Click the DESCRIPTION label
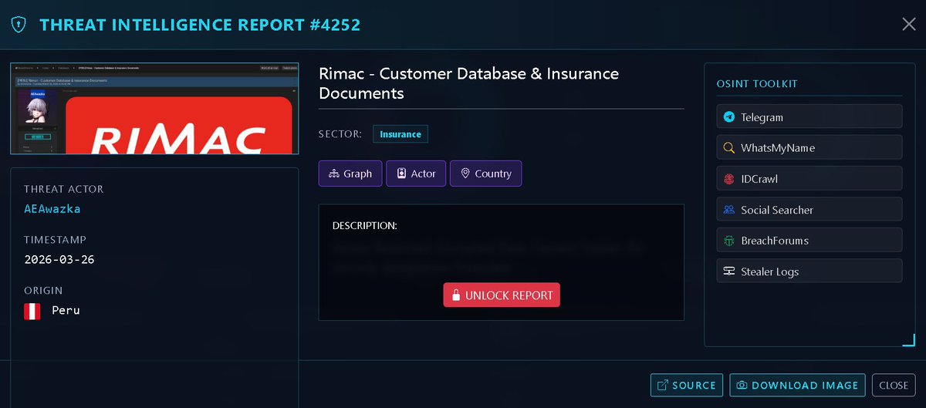Screen dimensions: 926x408 (x=365, y=226)
